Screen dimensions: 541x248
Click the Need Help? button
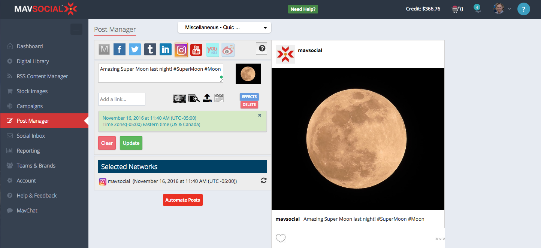tap(303, 9)
